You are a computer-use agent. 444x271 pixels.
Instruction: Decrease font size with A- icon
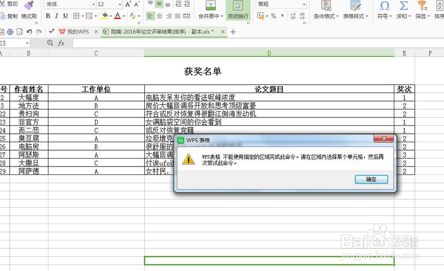click(137, 4)
